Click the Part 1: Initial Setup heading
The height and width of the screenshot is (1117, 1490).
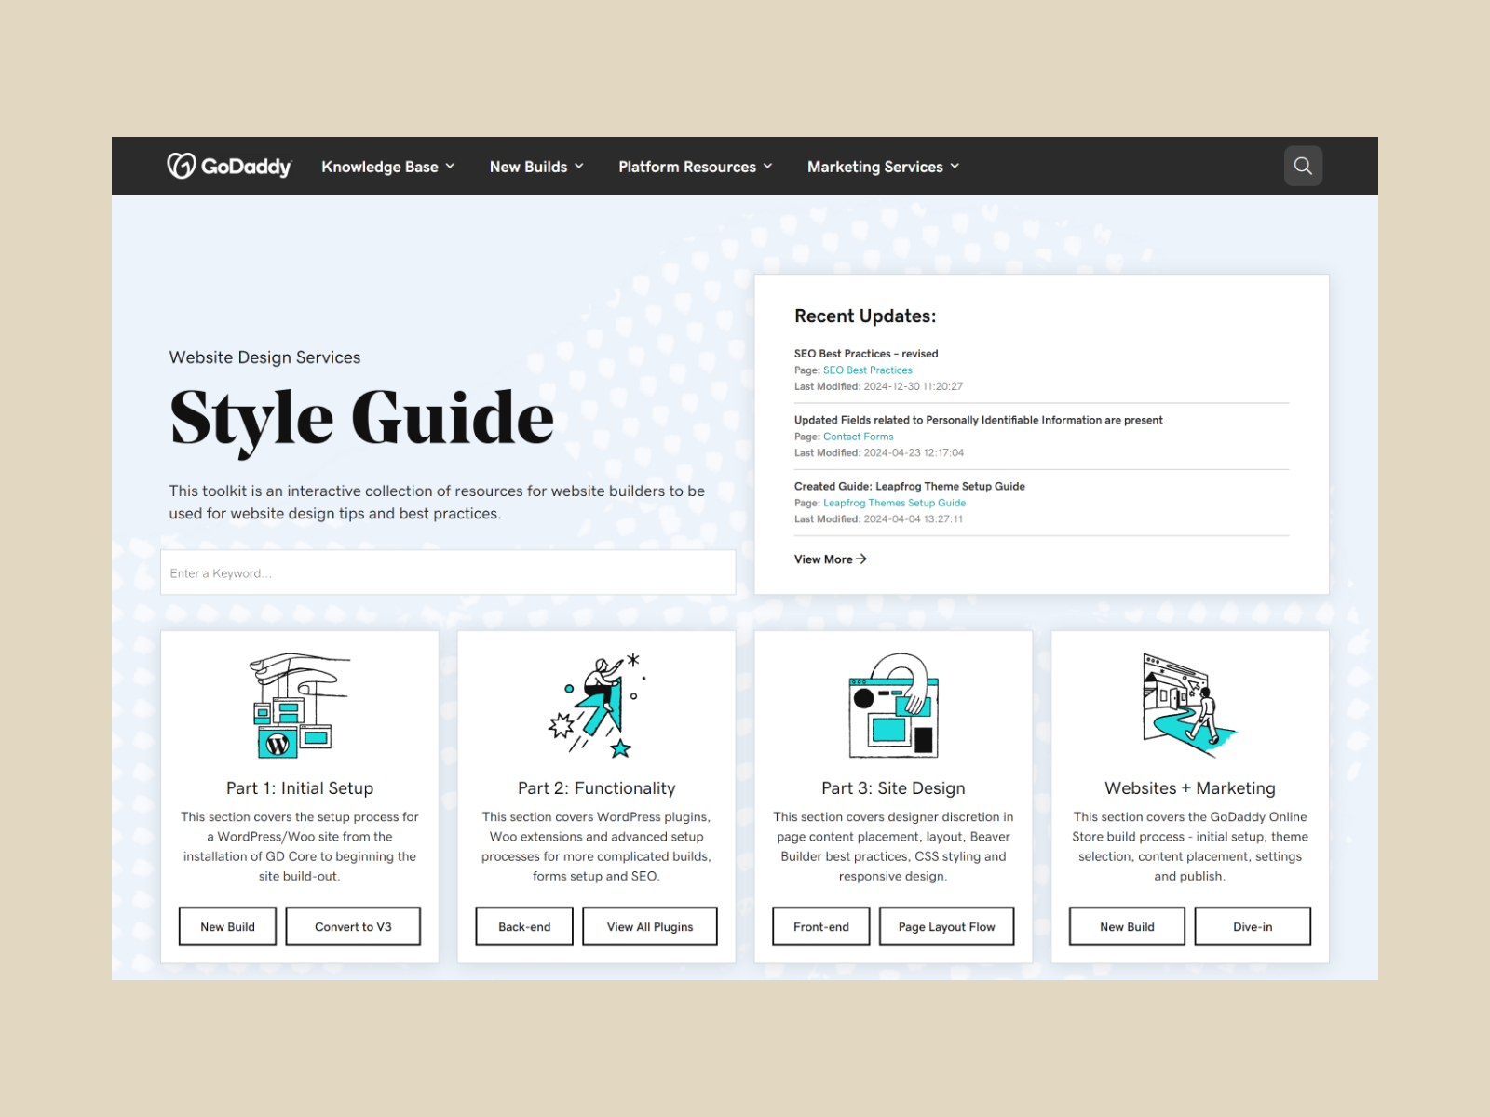(300, 788)
